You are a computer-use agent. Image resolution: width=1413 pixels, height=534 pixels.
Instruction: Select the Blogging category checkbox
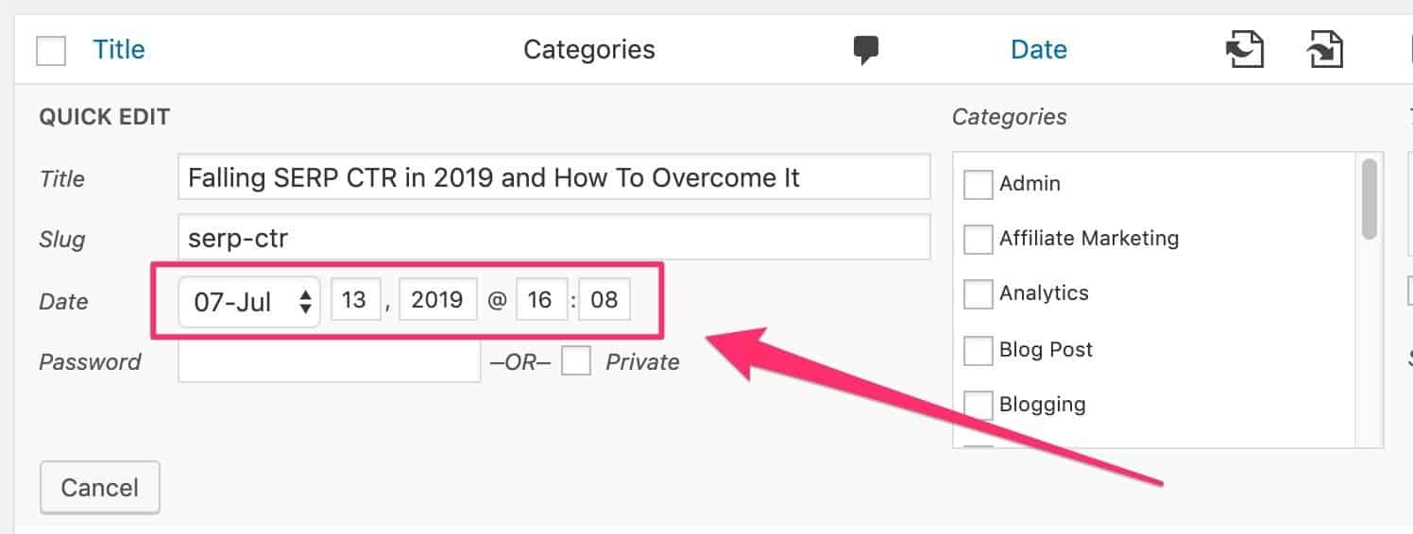(978, 406)
